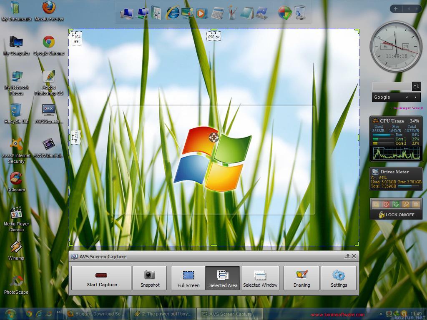Launch the Google Chrome desktop shortcut
The height and width of the screenshot is (320, 427).
click(49, 45)
